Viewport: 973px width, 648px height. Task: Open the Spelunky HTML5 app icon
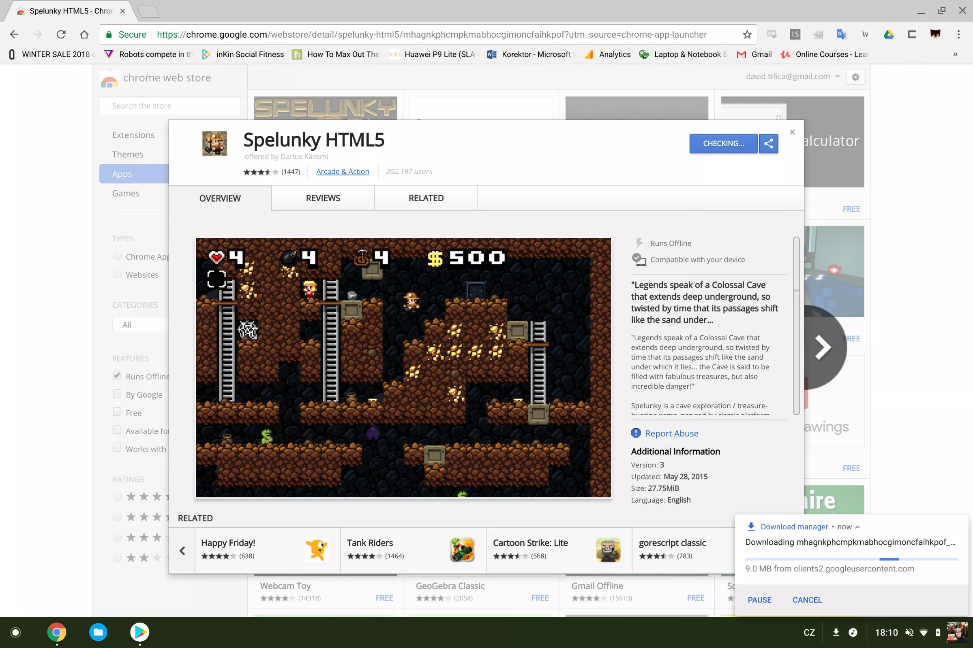click(214, 143)
